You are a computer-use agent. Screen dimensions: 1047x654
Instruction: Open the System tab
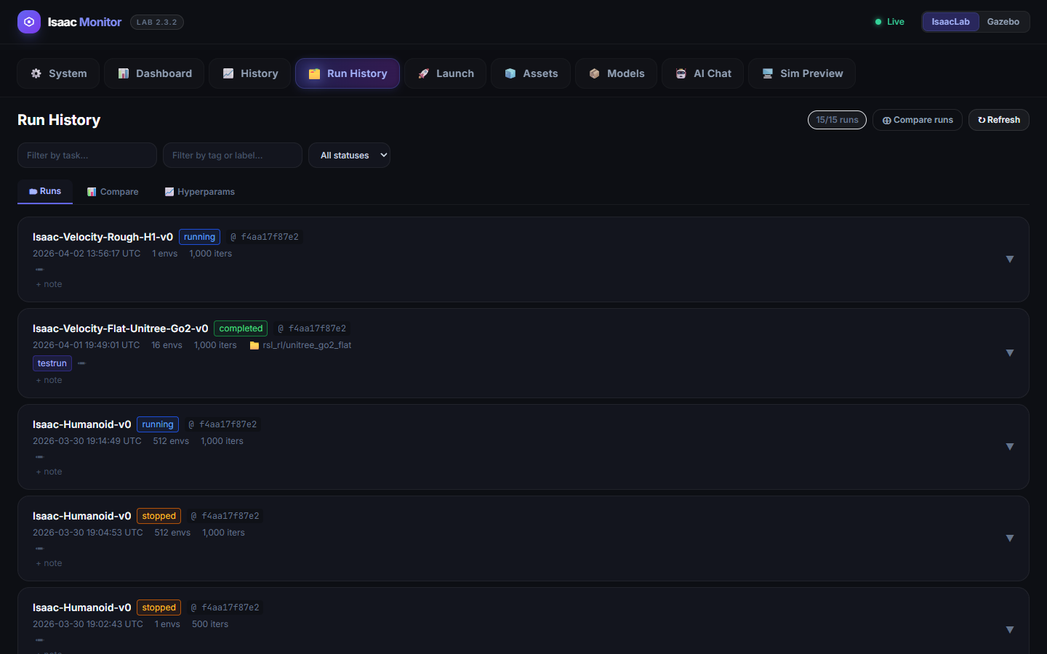pos(58,73)
